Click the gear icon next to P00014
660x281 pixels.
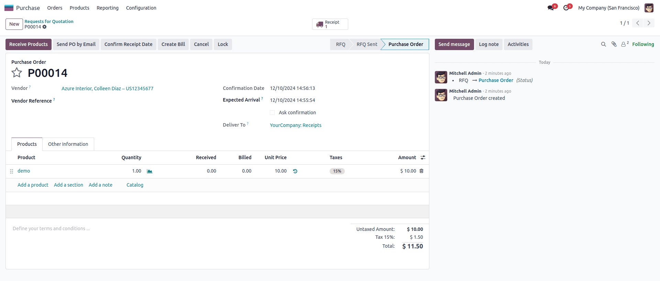44,27
